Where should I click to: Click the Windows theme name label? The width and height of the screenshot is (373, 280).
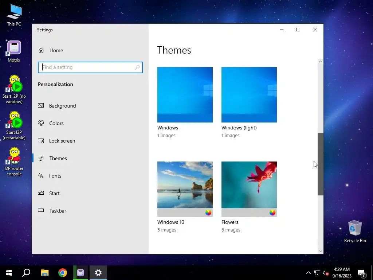pyautogui.click(x=168, y=128)
